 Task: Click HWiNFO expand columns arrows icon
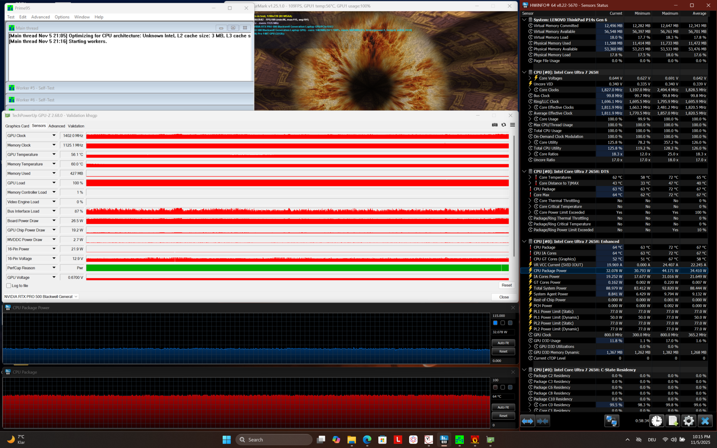pos(527,421)
